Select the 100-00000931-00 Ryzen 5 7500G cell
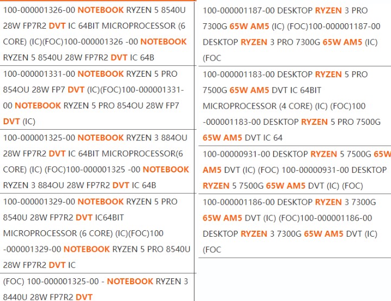The height and width of the screenshot is (301, 391). click(x=292, y=170)
